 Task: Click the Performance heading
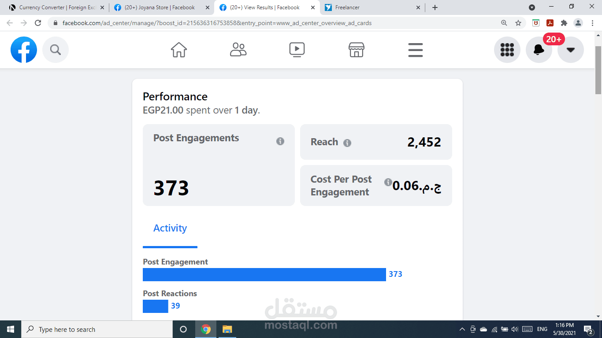point(175,96)
